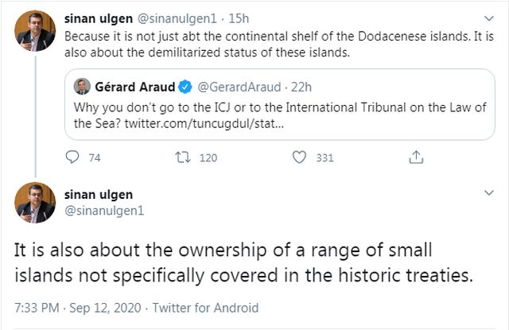Like the tweet using the heart icon
Viewport: 509px width, 330px height.
[299, 157]
